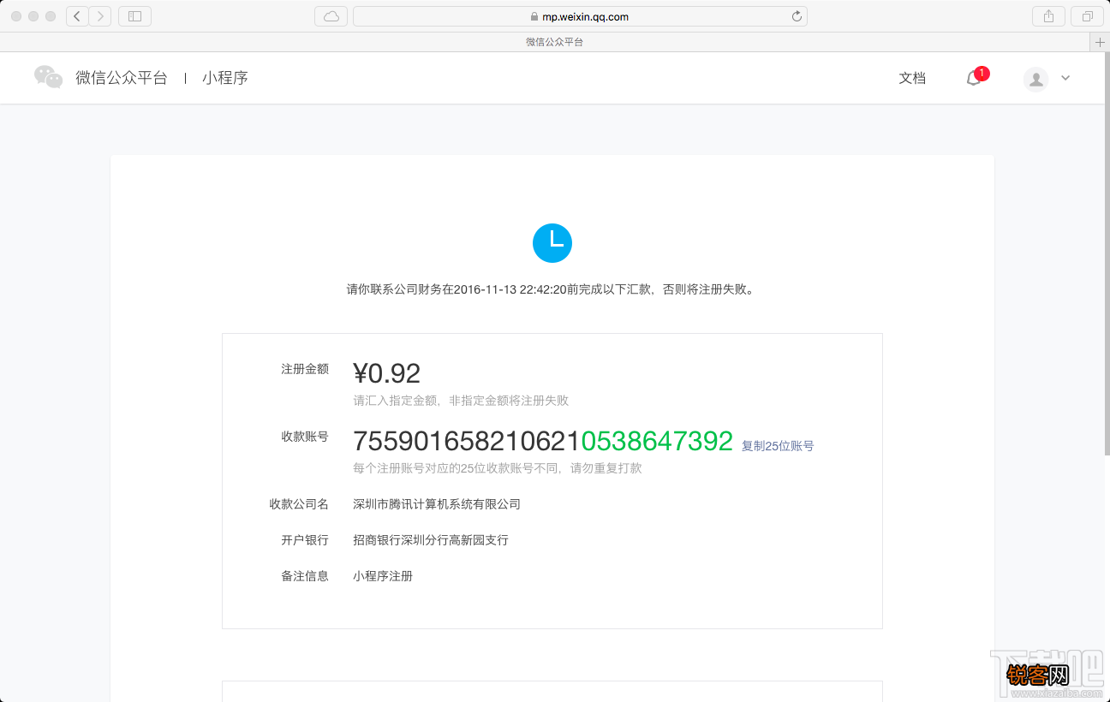Click the 开户银行 label
1110x702 pixels.
tap(305, 540)
